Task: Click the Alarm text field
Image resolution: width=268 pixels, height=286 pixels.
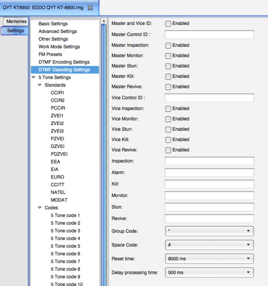Action: point(209,172)
